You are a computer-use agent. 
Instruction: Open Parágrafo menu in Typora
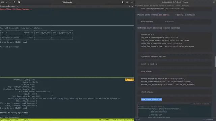(154, 6)
